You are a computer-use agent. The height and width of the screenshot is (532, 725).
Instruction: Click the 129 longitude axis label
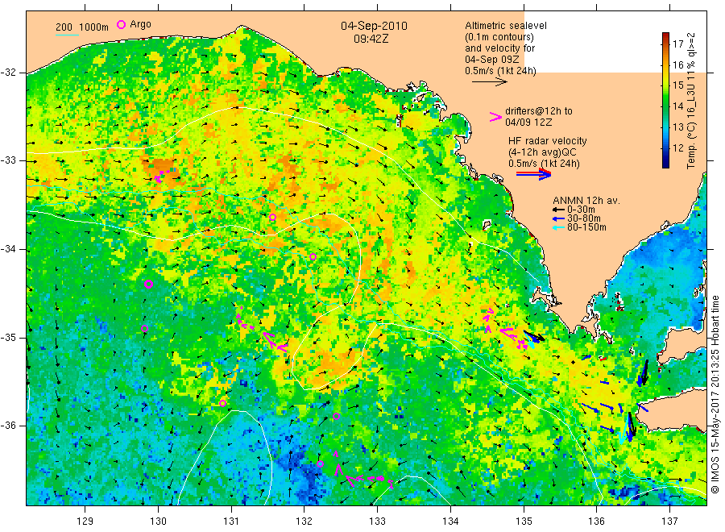[x=85, y=522]
